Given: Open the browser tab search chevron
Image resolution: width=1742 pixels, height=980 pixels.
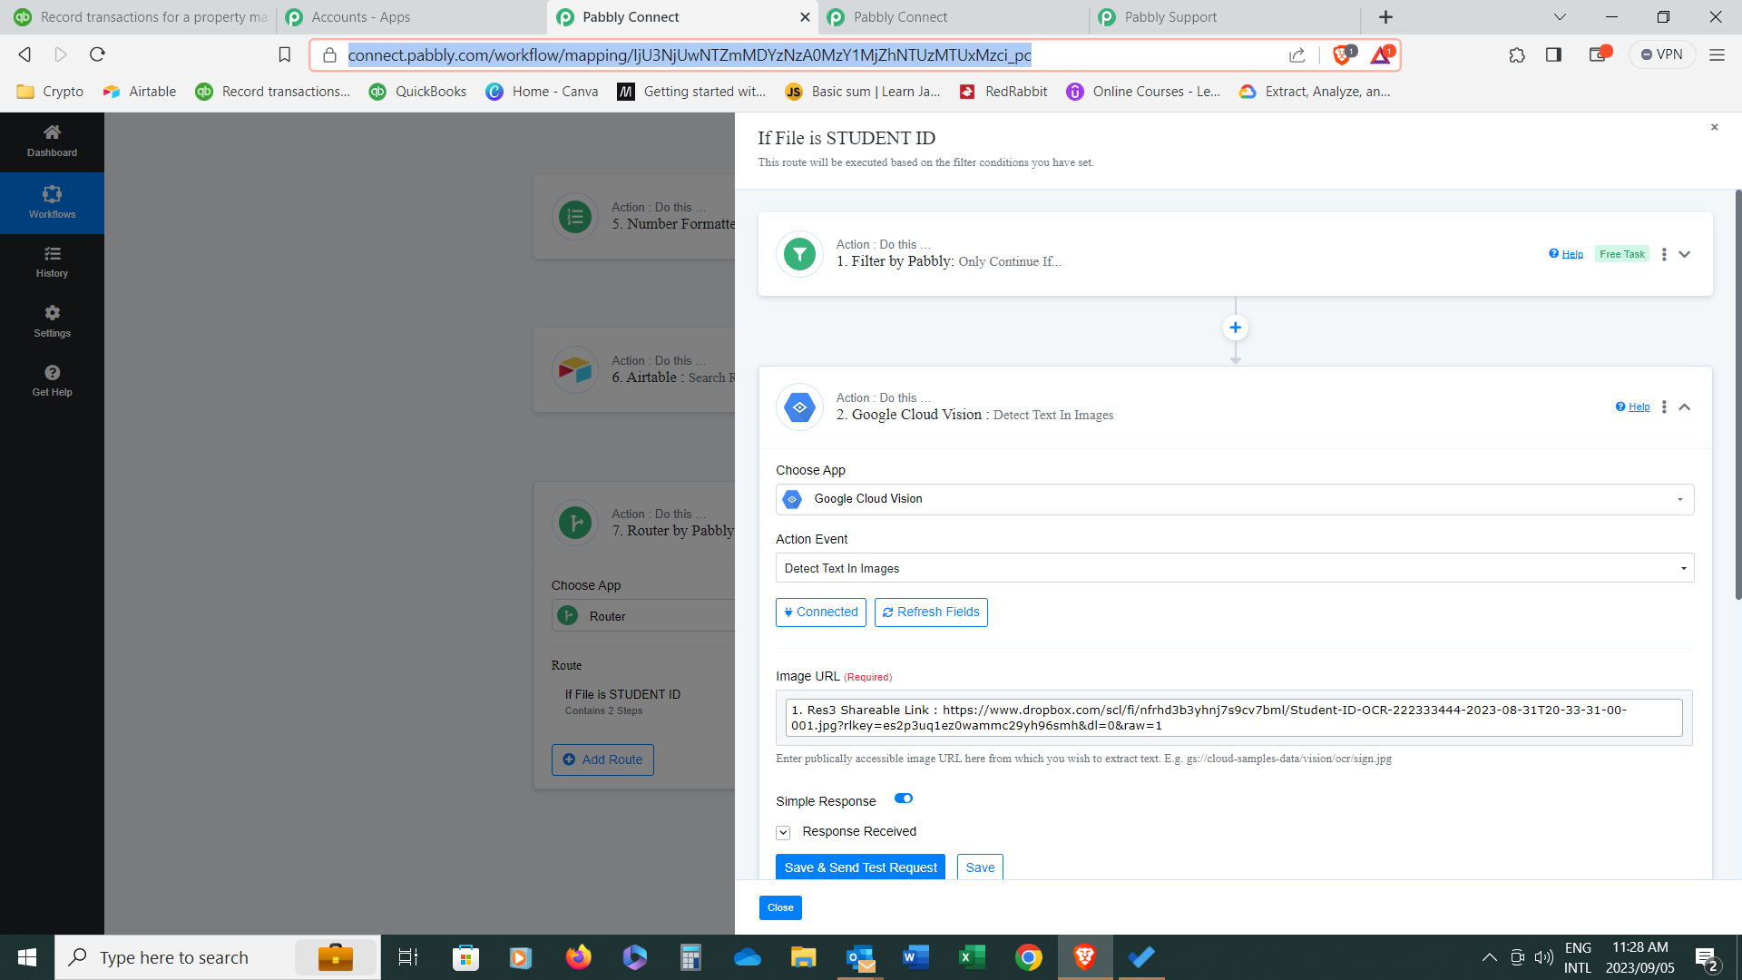Looking at the screenshot, I should click(1560, 17).
